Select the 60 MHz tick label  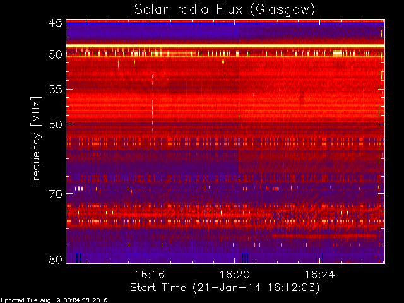(56, 124)
